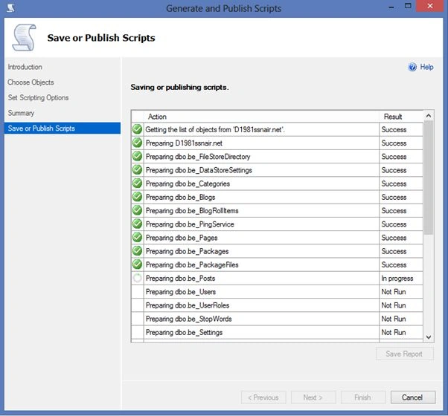Click success checkmark for be_FileStoreDirectory row
The image size is (448, 416).
point(137,156)
